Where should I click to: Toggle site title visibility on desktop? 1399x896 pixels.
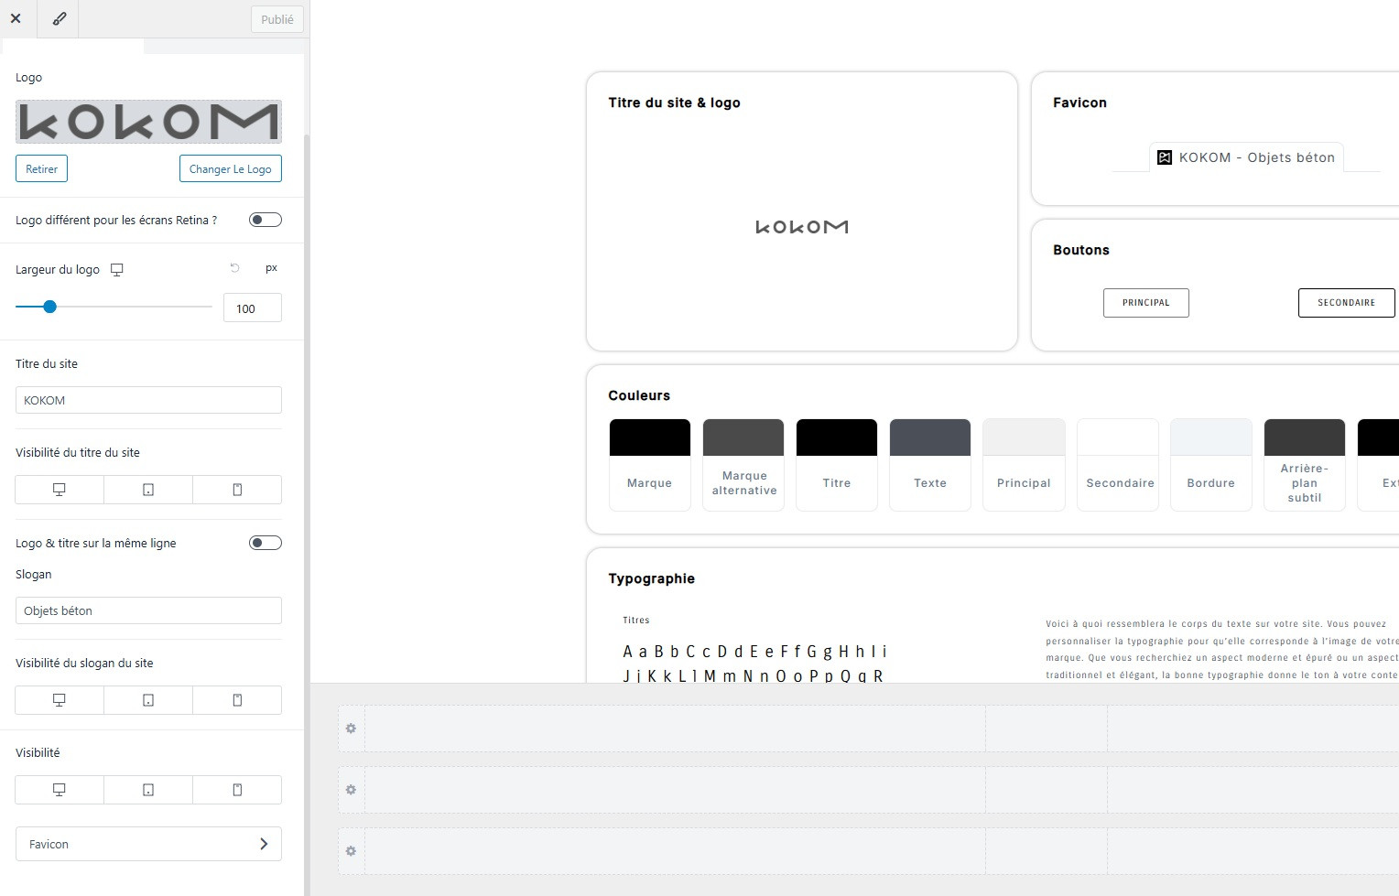point(60,490)
